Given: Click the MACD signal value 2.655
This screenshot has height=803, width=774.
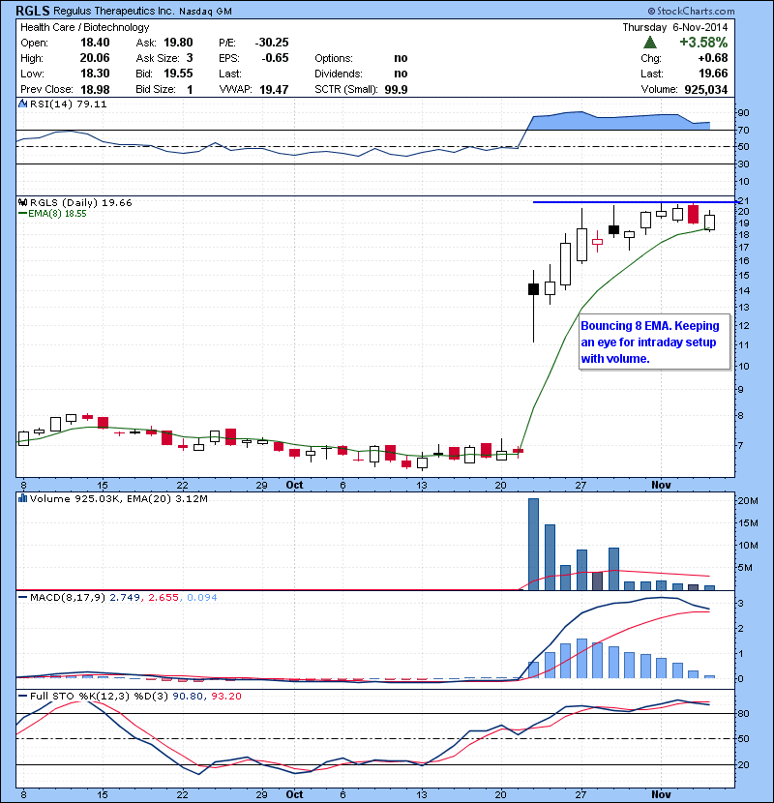Looking at the screenshot, I should coord(164,597).
